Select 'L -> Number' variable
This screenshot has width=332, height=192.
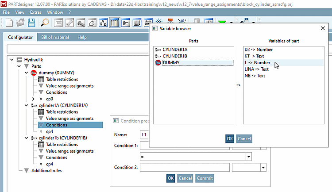(x=283, y=63)
